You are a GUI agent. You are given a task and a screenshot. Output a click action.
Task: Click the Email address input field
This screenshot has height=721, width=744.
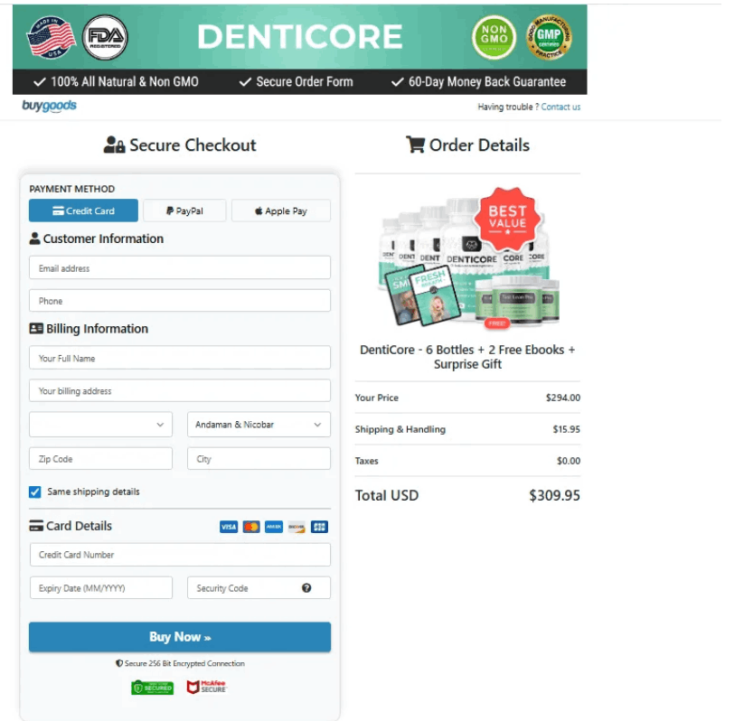coord(179,267)
